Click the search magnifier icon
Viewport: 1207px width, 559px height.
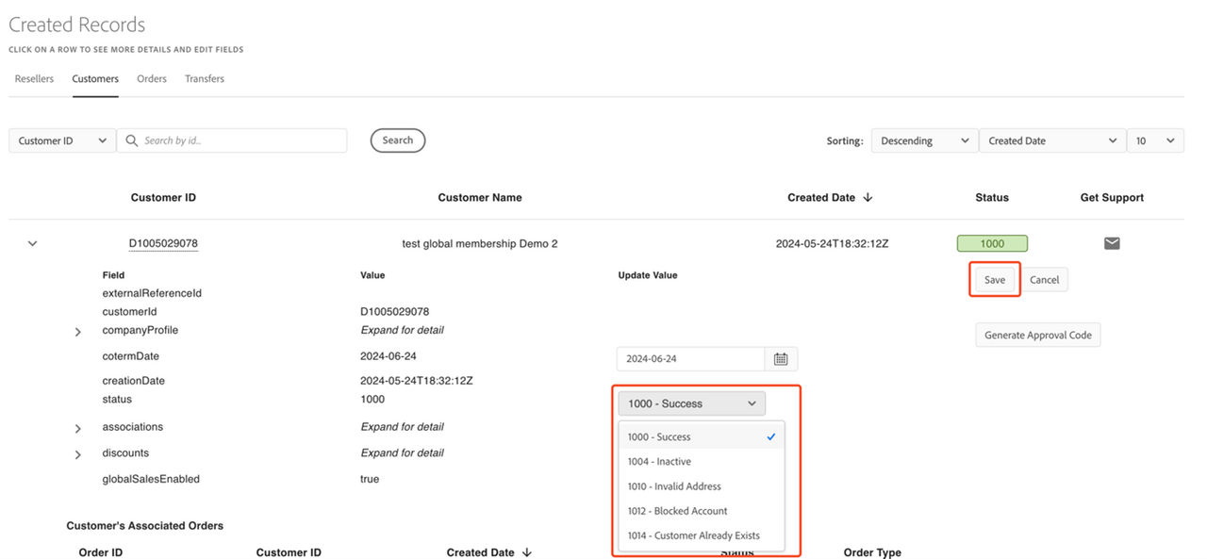(131, 140)
